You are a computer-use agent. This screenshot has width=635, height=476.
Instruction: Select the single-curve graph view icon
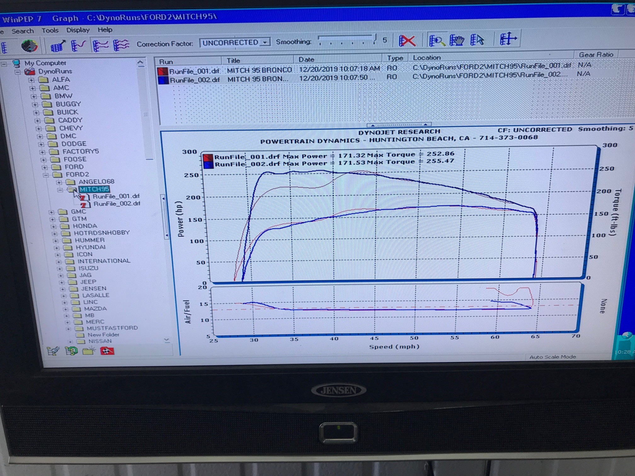tap(78, 46)
